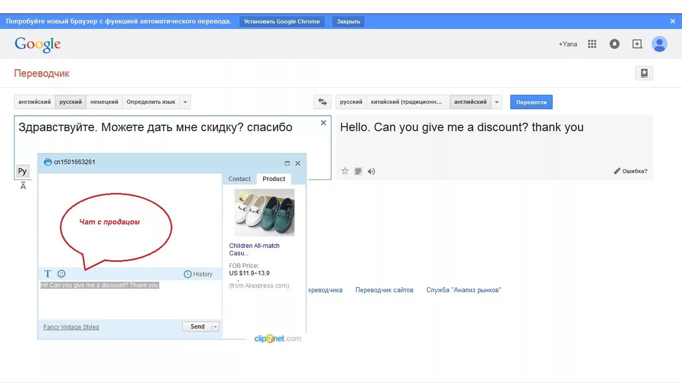Switch to the Contact tab in chat
Screen dimensions: 682x383
240,179
